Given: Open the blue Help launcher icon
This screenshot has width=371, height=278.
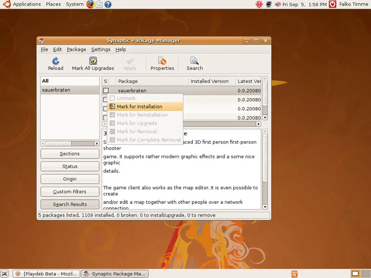Looking at the screenshot, I should click(x=108, y=4).
